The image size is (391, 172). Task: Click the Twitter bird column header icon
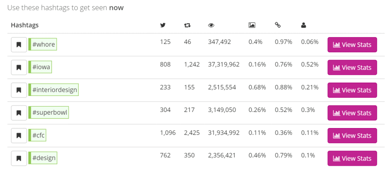(x=163, y=25)
